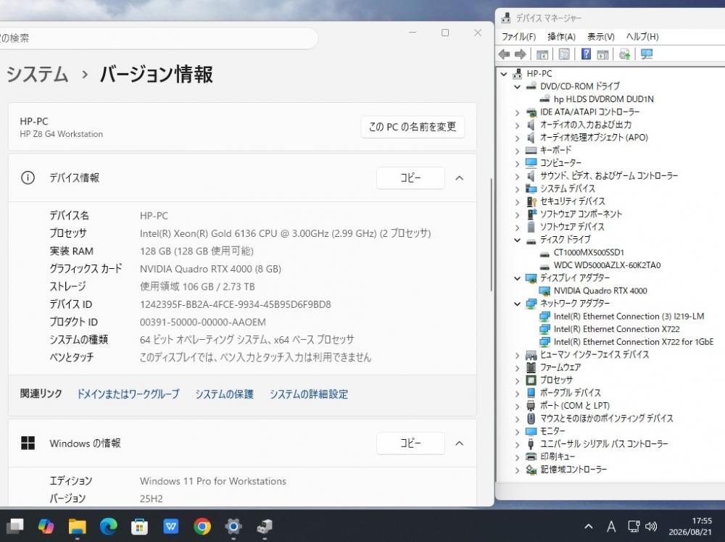
Task: Click the Update driver toolbar icon
Action: tap(625, 54)
